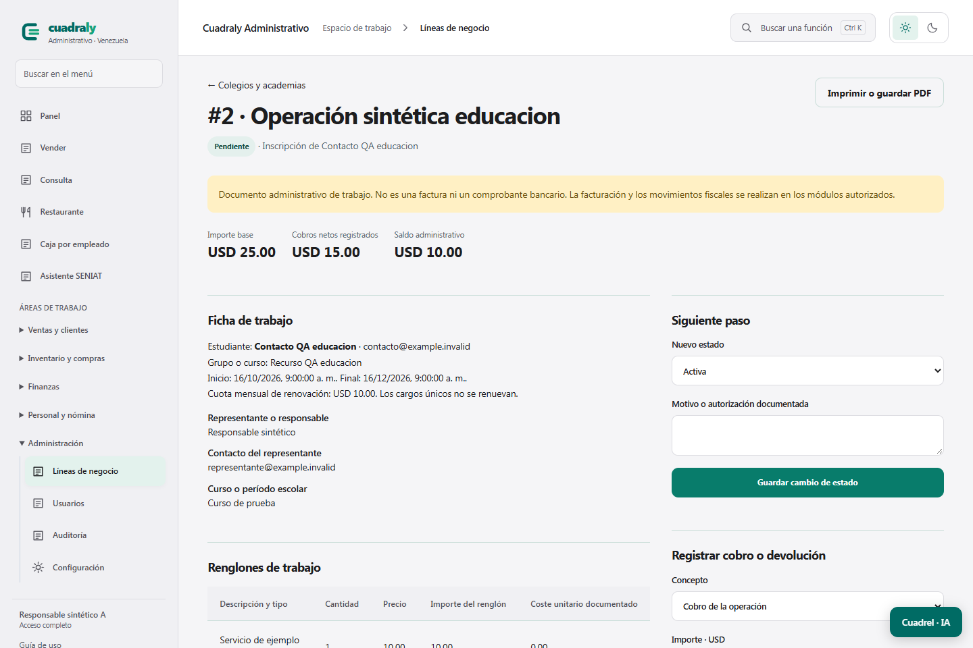Open the Nuevo estado dropdown
This screenshot has height=648, width=973.
[807, 371]
